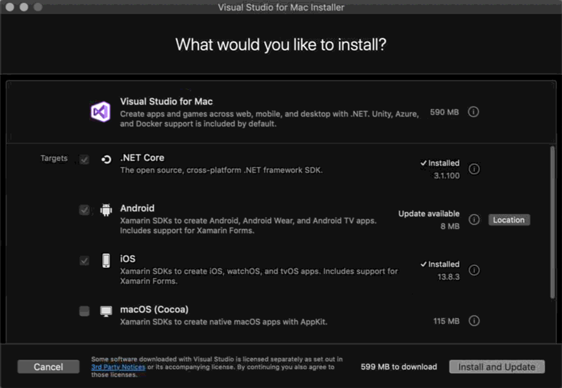The image size is (562, 388).
Task: Click the .NET Core icon
Action: pos(106,159)
